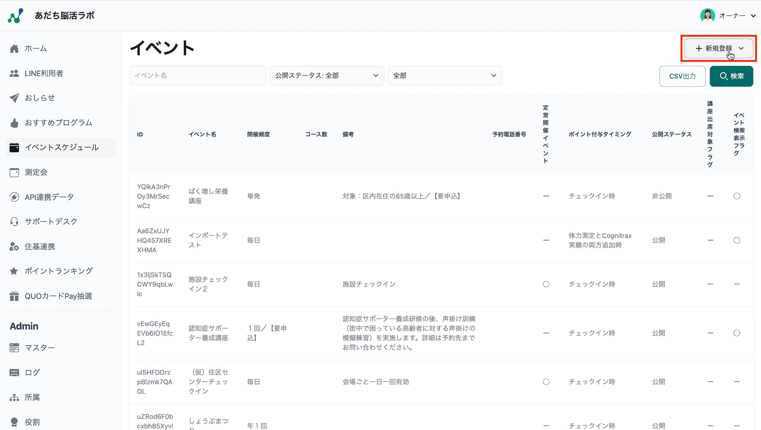Click the API連携データ circular icon
The height and width of the screenshot is (430, 761).
point(14,197)
